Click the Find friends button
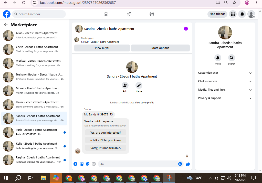 click(217, 14)
